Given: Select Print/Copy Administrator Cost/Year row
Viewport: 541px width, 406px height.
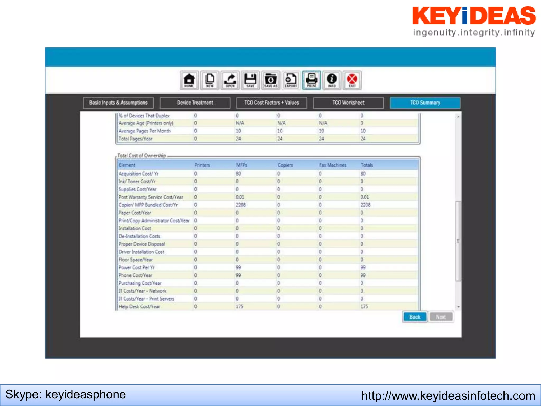Looking at the screenshot, I should [268, 220].
